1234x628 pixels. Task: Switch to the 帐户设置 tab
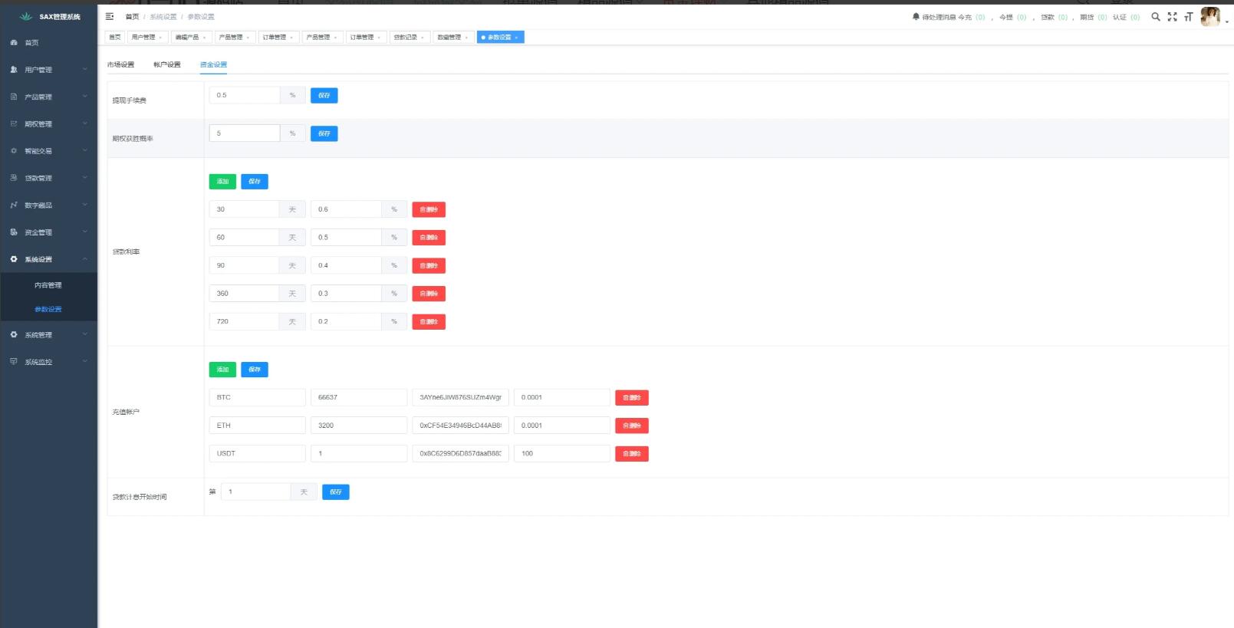pyautogui.click(x=166, y=64)
